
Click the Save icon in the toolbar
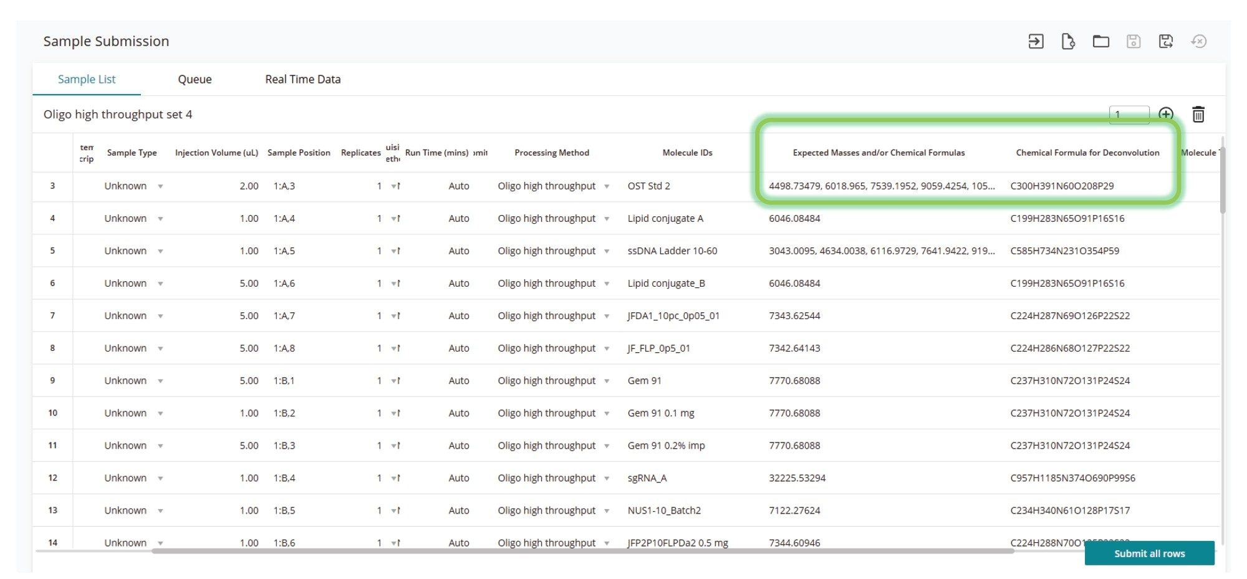pyautogui.click(x=1134, y=41)
